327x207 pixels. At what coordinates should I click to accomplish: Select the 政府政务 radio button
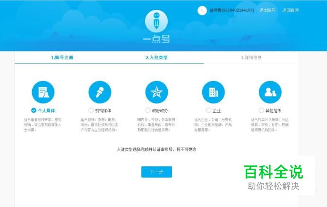pos(147,110)
